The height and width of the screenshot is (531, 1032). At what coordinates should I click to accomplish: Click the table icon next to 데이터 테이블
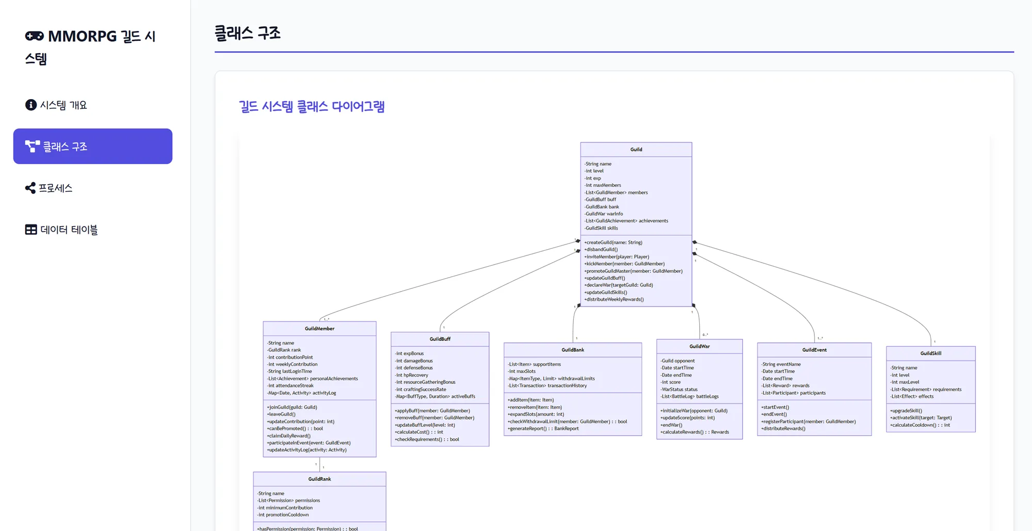[31, 229]
